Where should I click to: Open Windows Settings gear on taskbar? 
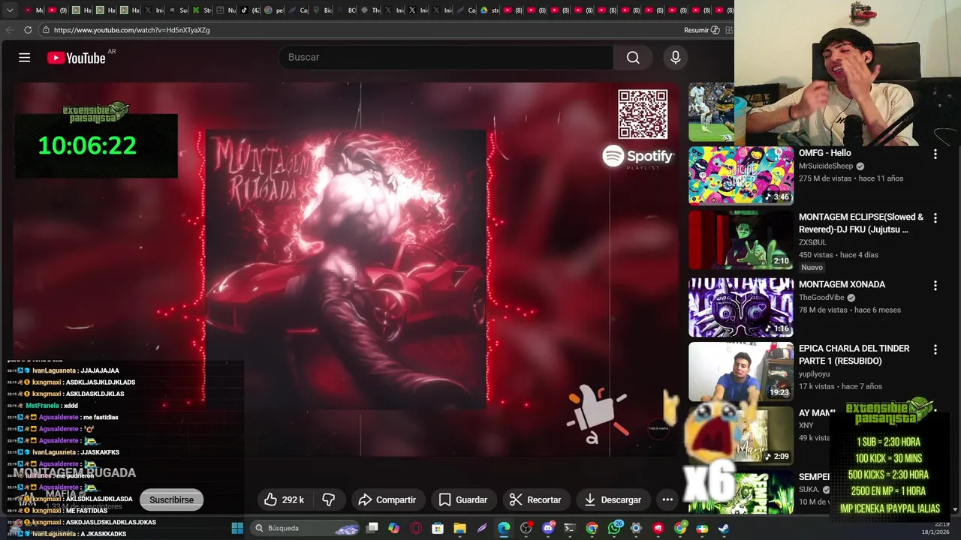pyautogui.click(x=636, y=528)
